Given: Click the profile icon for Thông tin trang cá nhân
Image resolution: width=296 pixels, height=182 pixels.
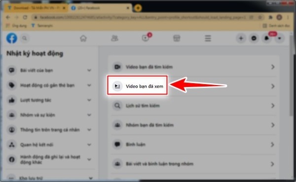Looking at the screenshot, I should (12, 130).
